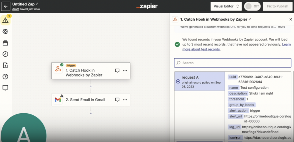Click the records Search field
Image resolution: width=294 pixels, height=142 pixels.
pos(233,63)
